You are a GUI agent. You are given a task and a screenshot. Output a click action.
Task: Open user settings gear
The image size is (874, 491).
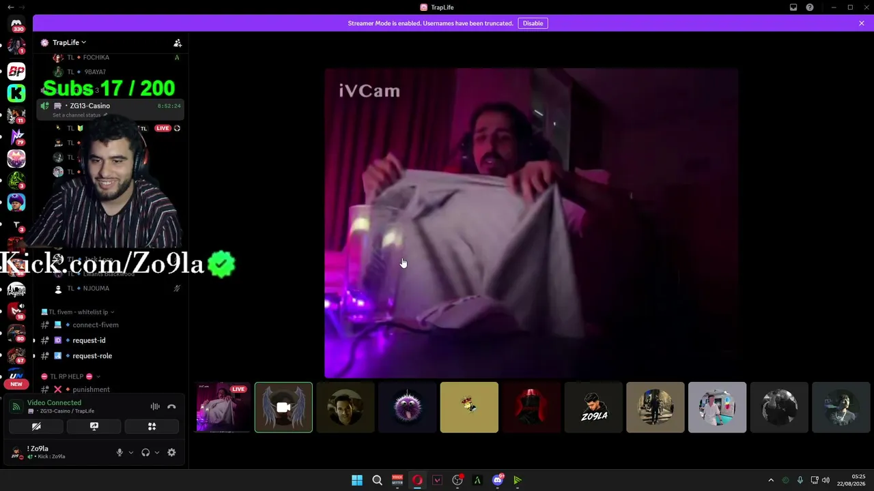pyautogui.click(x=171, y=452)
